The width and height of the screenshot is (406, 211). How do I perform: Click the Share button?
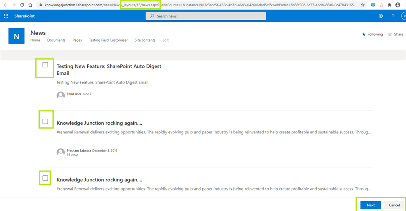[x=396, y=34]
